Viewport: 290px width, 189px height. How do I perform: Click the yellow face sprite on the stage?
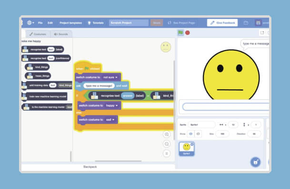pyautogui.click(x=231, y=74)
